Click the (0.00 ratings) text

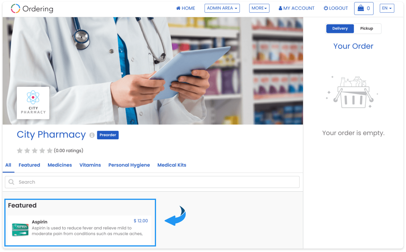pyautogui.click(x=68, y=151)
